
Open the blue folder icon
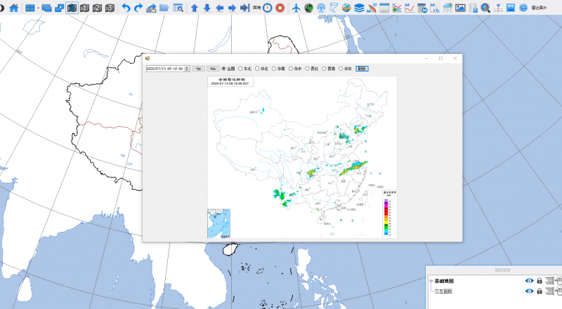[x=164, y=8]
